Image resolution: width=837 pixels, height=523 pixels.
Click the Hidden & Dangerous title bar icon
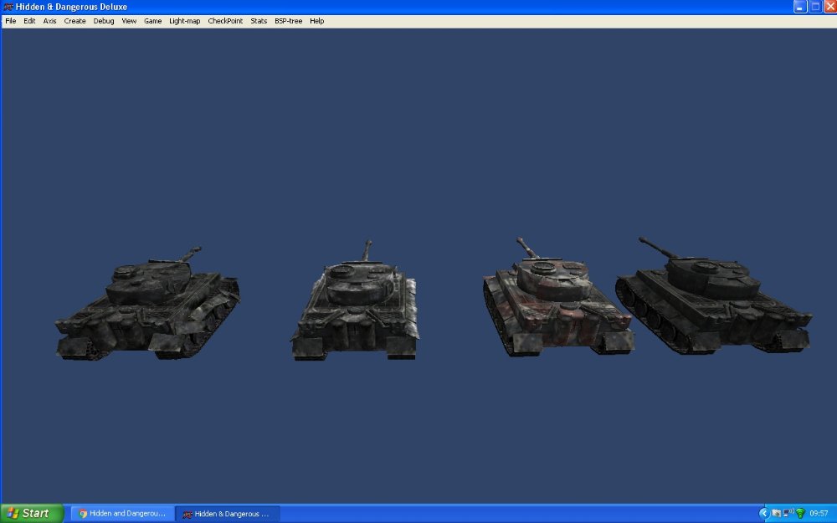coord(7,6)
